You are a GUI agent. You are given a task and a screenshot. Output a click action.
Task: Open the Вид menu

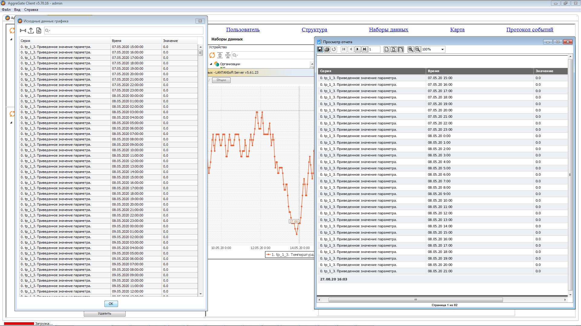(17, 10)
